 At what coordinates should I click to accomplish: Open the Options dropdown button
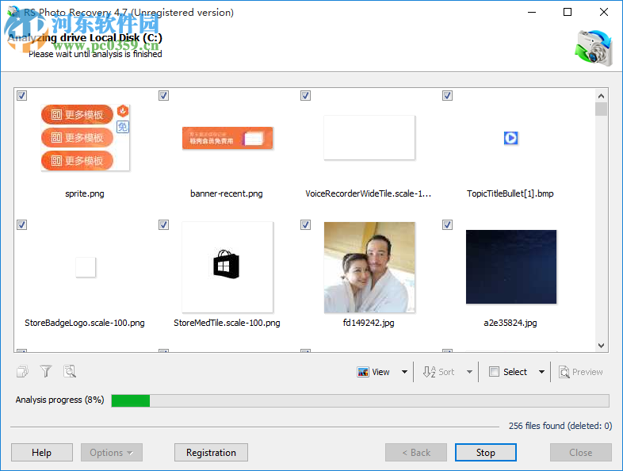(x=112, y=452)
